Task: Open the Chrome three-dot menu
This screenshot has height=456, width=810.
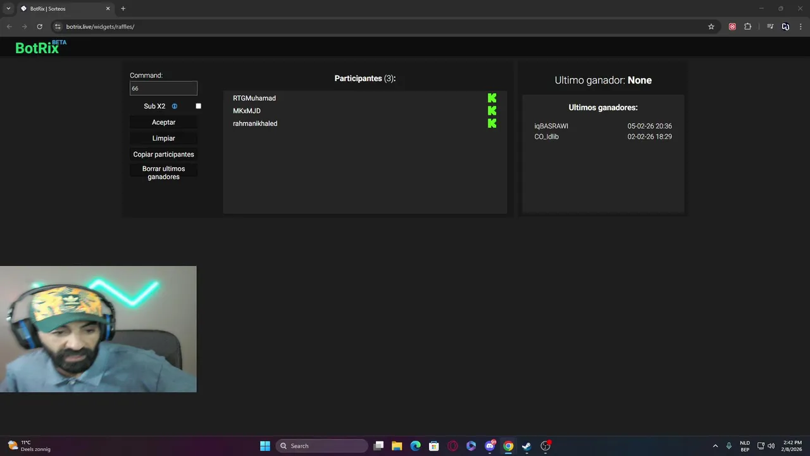Action: [801, 27]
